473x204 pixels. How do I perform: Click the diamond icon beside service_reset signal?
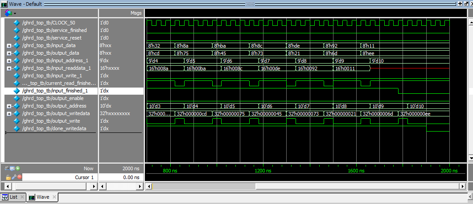[x=16, y=38]
